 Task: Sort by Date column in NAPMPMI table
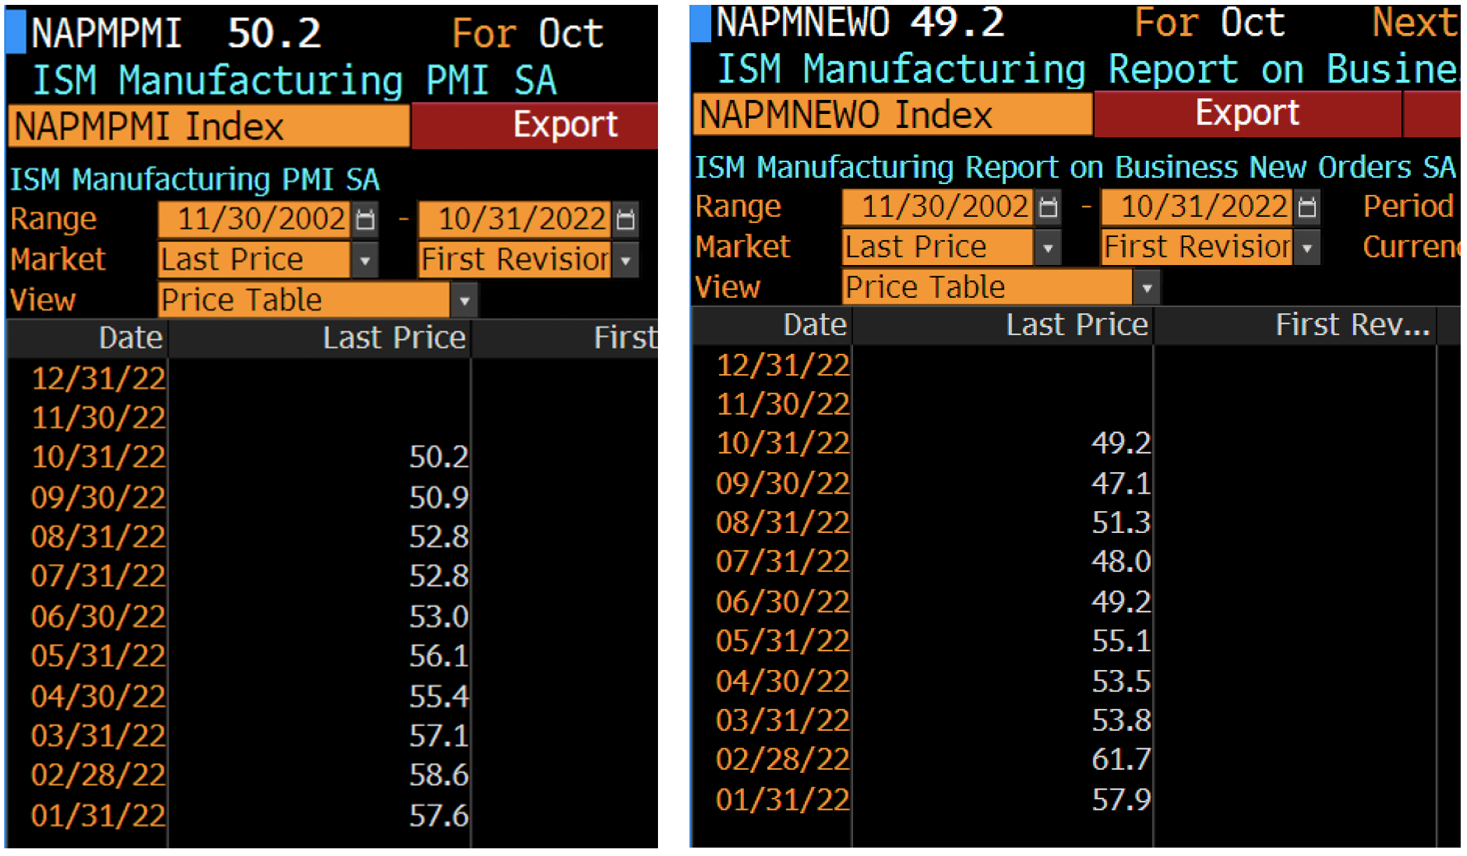point(87,338)
